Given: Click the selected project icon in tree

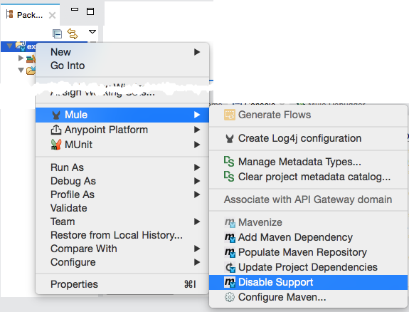Looking at the screenshot, I should pyautogui.click(x=21, y=46).
